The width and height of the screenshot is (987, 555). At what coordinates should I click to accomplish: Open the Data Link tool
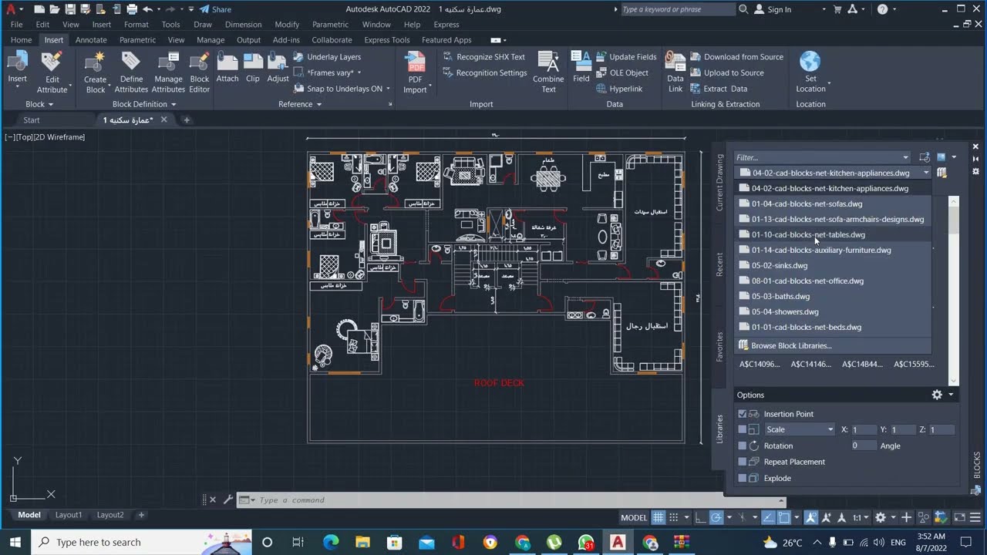point(675,72)
